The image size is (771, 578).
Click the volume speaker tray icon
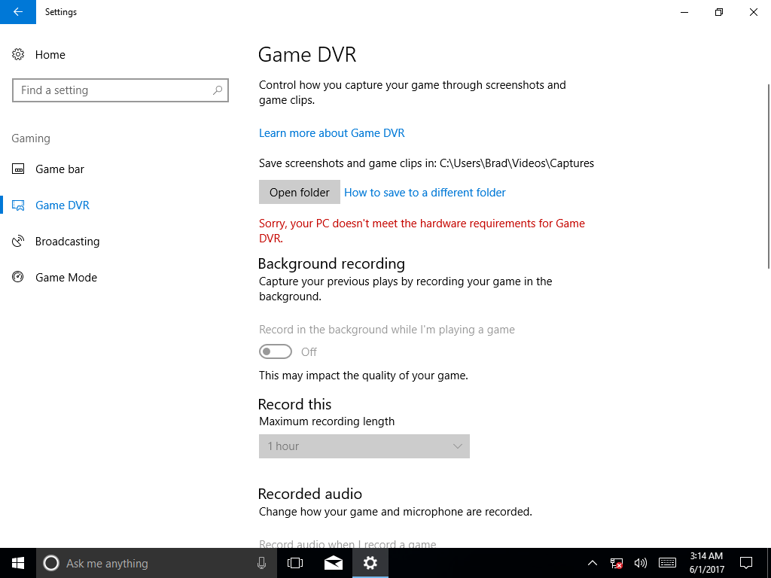pyautogui.click(x=640, y=563)
